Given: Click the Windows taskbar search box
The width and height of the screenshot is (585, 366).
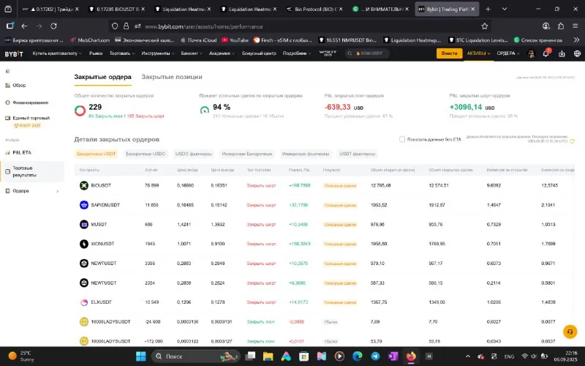Looking at the screenshot, I should click(x=195, y=356).
